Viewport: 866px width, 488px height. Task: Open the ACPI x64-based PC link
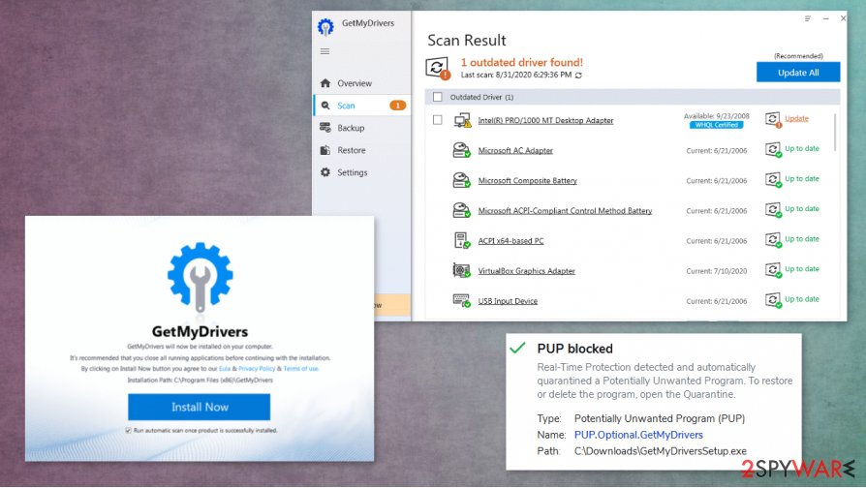510,241
